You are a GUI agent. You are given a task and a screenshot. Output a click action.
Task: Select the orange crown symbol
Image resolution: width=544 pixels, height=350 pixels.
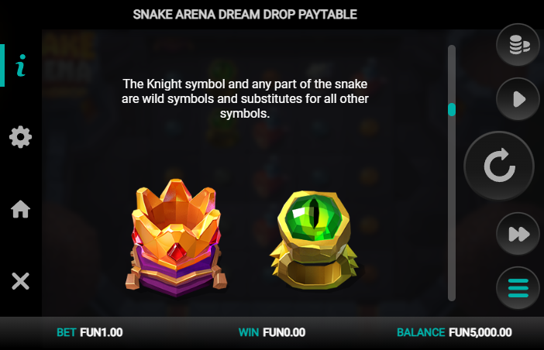coord(176,238)
